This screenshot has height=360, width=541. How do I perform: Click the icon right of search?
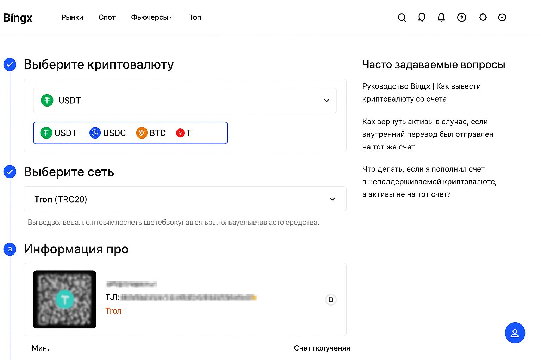tap(422, 17)
